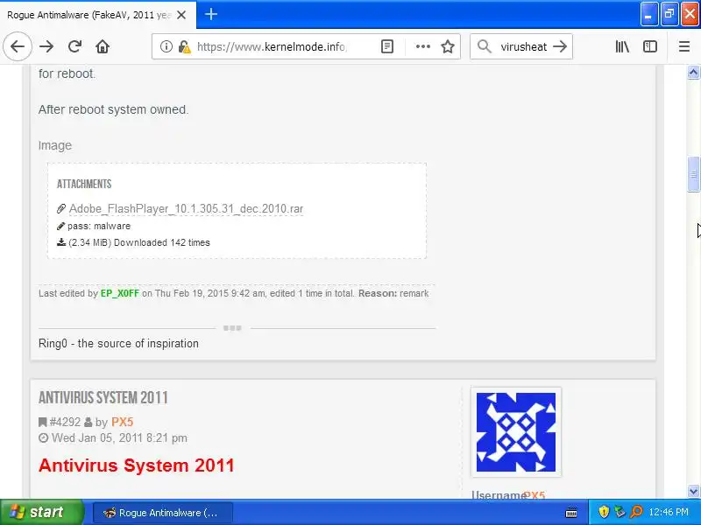The width and height of the screenshot is (701, 525).
Task: Click the red Antivirus System 2011 heading
Action: (x=137, y=465)
